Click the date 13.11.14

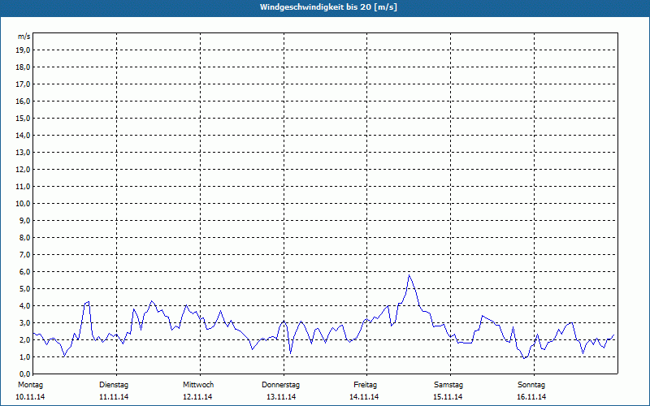(x=281, y=397)
